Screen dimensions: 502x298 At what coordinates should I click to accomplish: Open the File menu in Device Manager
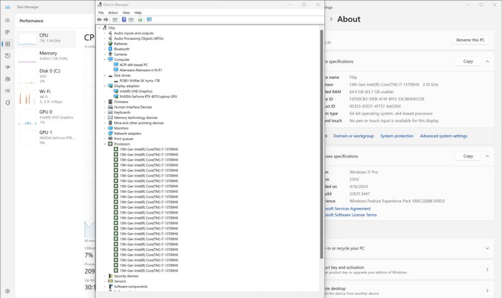[101, 13]
